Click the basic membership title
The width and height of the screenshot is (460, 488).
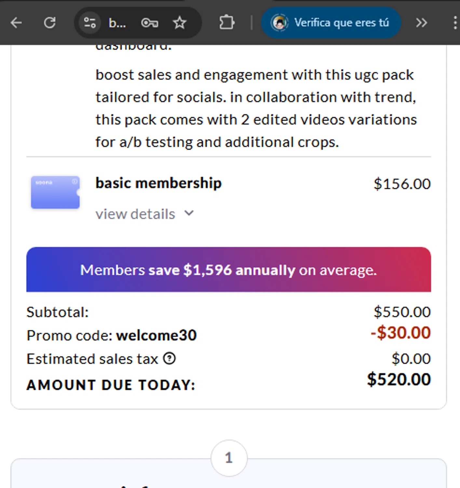158,183
